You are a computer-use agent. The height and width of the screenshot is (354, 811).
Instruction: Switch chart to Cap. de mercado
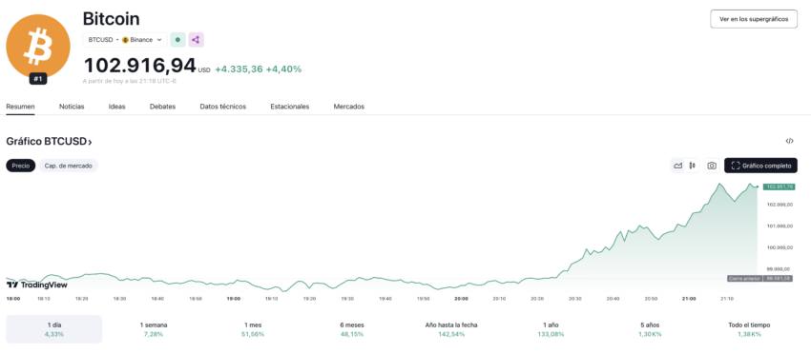pyautogui.click(x=69, y=166)
